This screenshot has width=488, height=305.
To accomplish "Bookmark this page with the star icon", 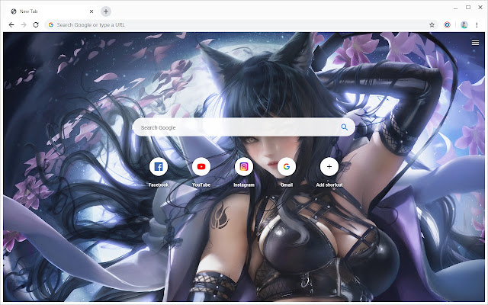I will point(432,25).
